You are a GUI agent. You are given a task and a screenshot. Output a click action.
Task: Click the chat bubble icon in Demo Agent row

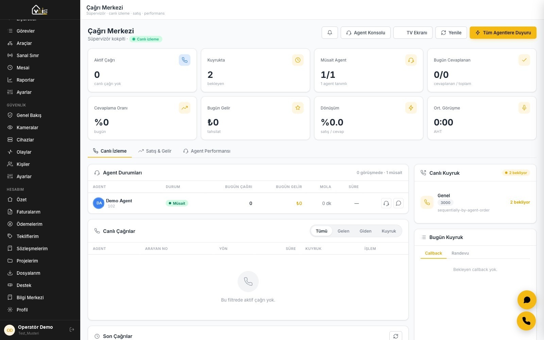point(398,203)
